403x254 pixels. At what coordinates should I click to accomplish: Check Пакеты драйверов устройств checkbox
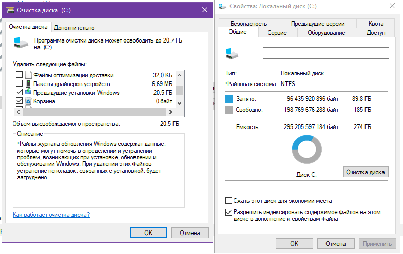pos(20,83)
